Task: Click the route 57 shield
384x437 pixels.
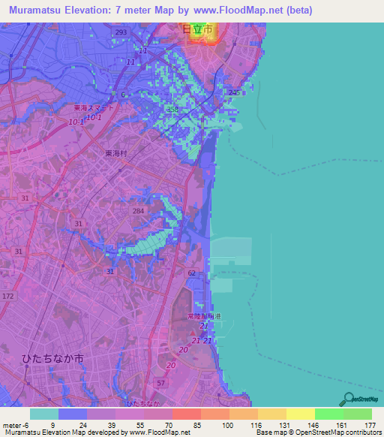Action: [160, 383]
